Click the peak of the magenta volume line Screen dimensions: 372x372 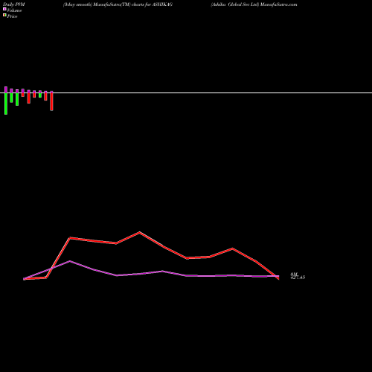(x=70, y=261)
